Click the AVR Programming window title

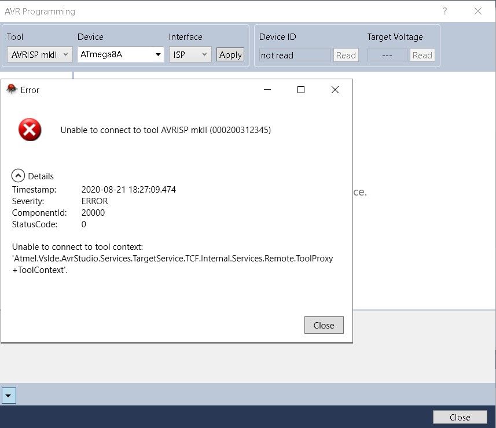(40, 12)
